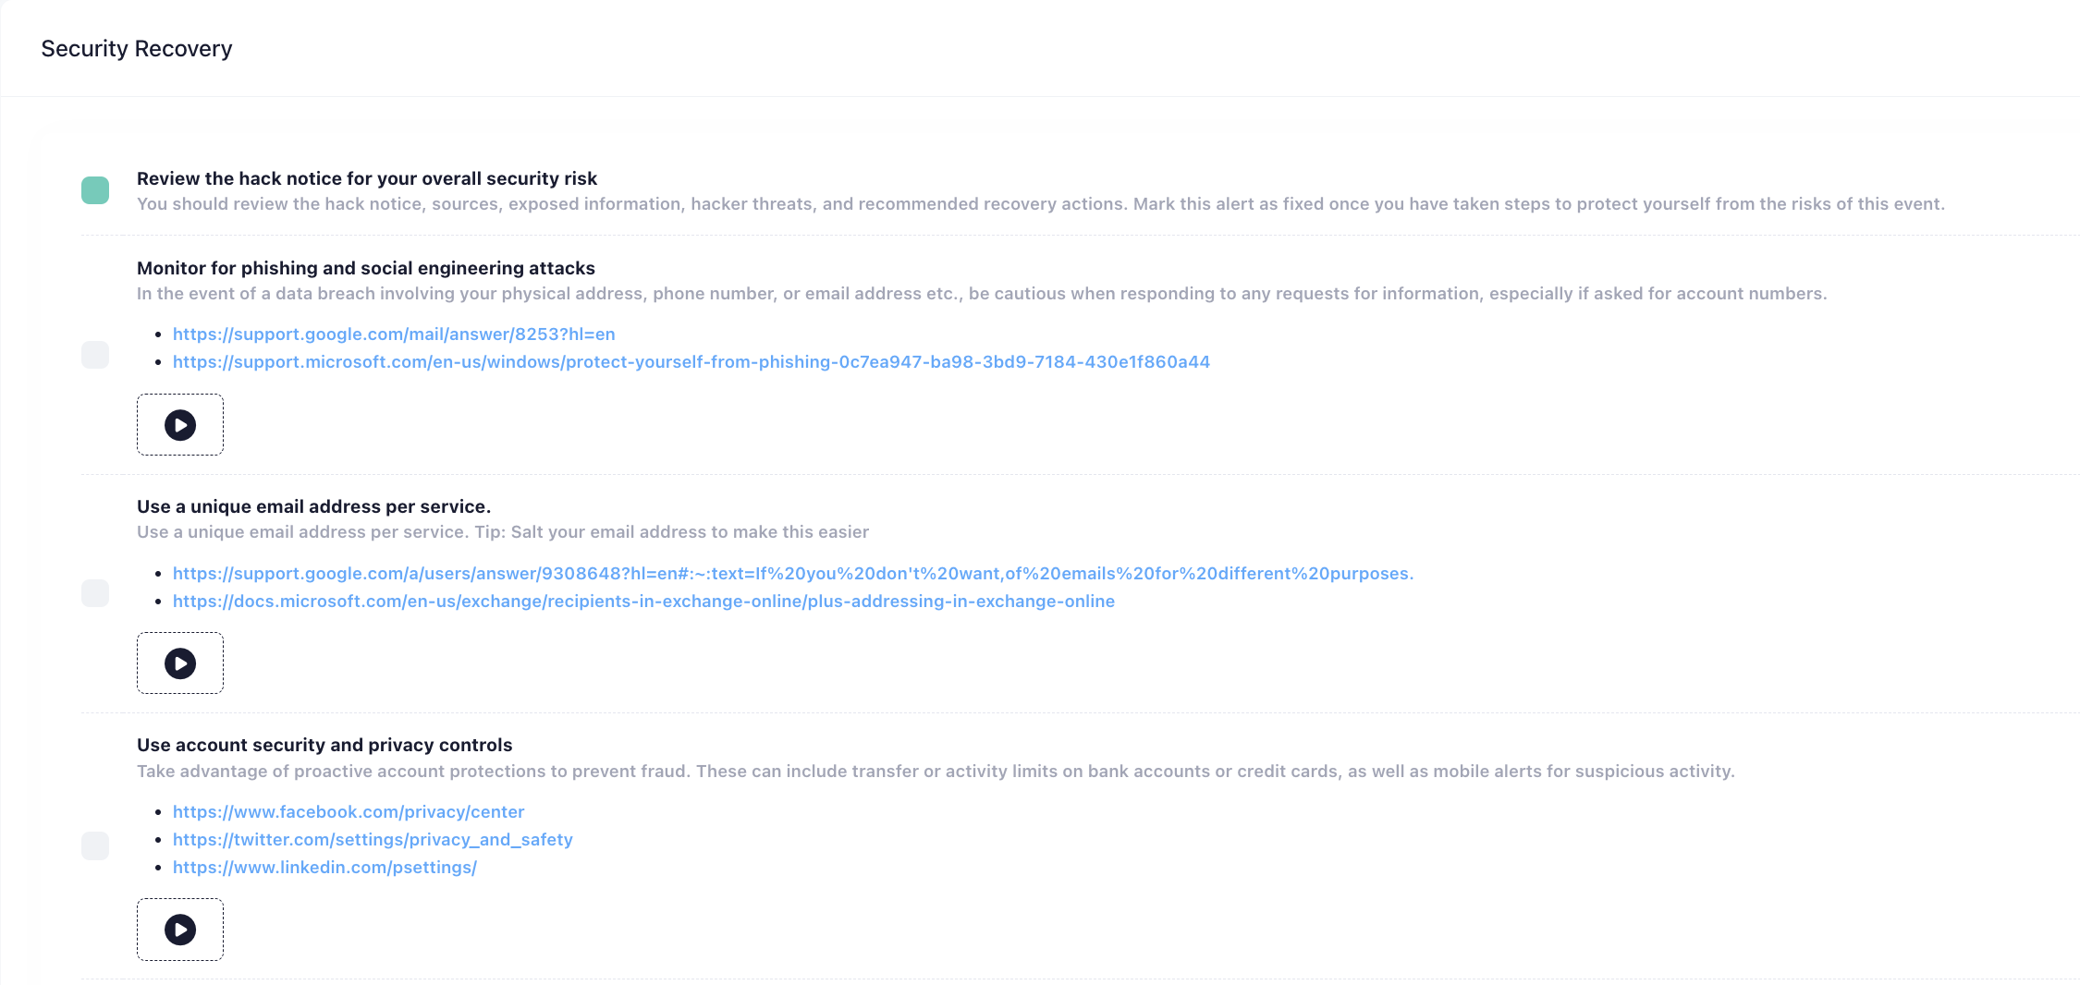Open Twitter privacy and safety settings link
This screenshot has width=2080, height=985.
pyautogui.click(x=372, y=839)
